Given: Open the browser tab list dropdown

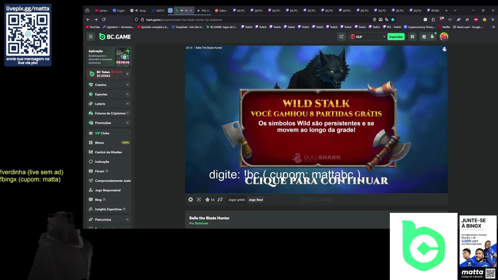Looking at the screenshot, I should click(x=455, y=10).
